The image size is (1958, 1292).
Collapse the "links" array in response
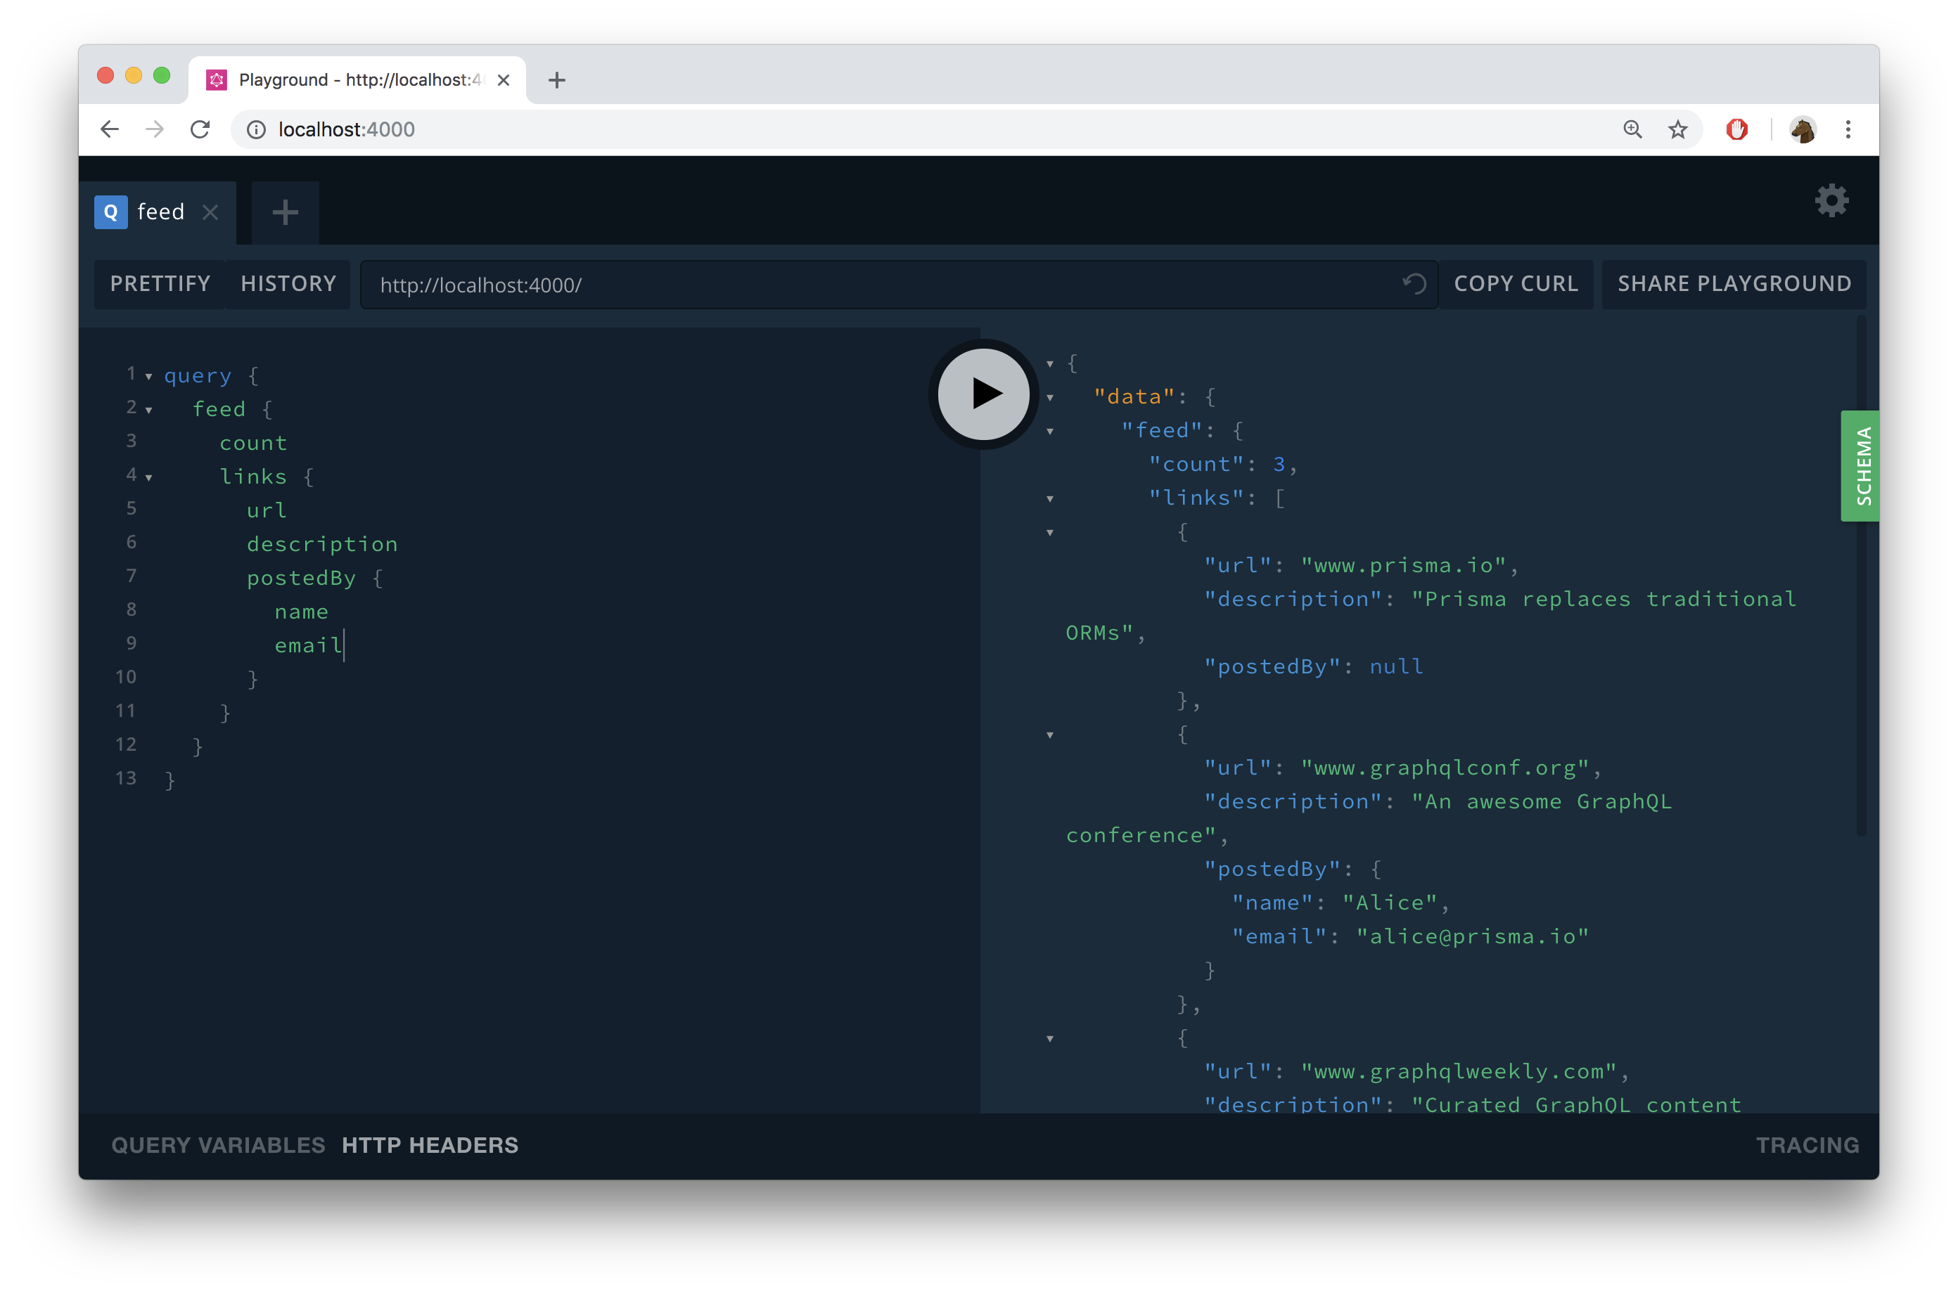click(1049, 499)
